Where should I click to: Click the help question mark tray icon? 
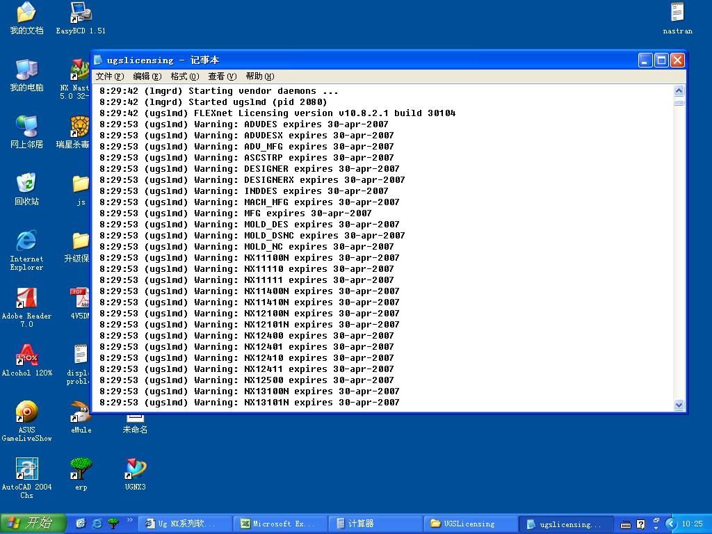(640, 524)
